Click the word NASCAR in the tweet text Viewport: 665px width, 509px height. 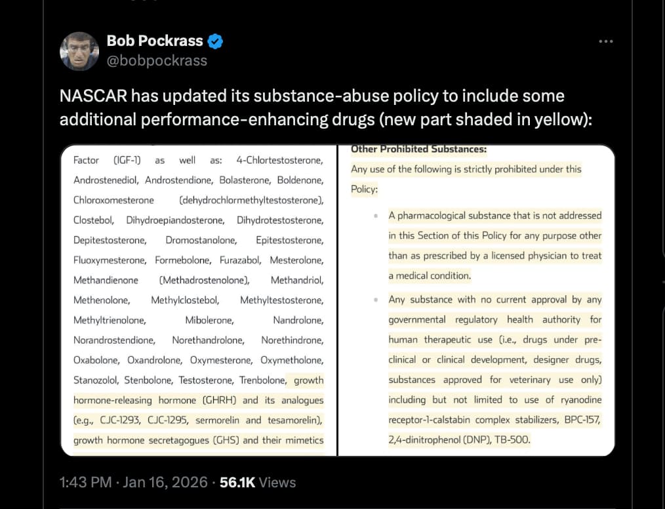pos(92,96)
